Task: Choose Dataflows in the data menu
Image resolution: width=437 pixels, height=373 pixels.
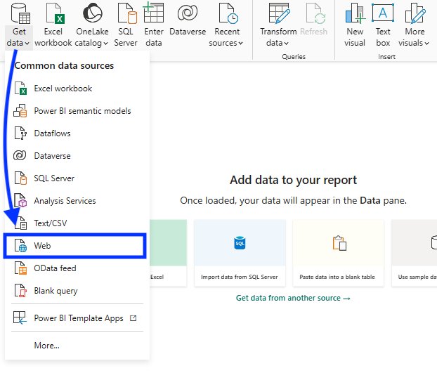Action: point(77,133)
